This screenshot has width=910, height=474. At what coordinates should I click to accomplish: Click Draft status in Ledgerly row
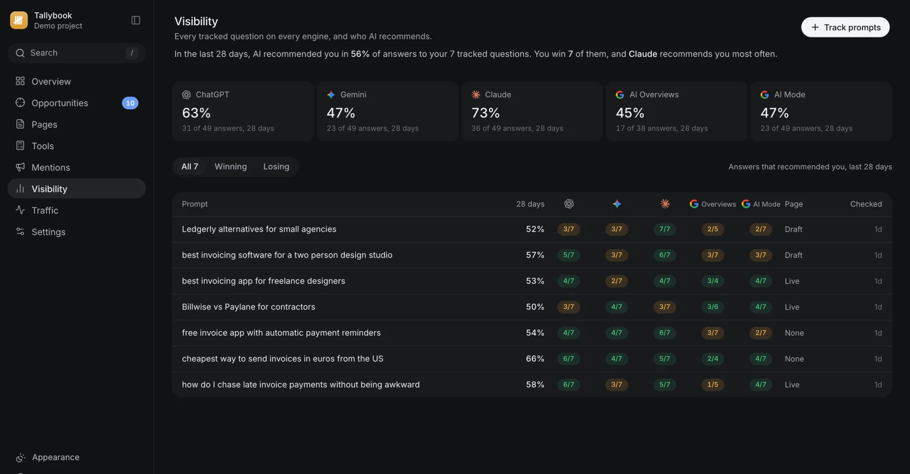[x=793, y=229]
